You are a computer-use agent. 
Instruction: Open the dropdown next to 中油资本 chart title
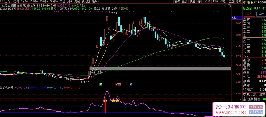pos(28,5)
